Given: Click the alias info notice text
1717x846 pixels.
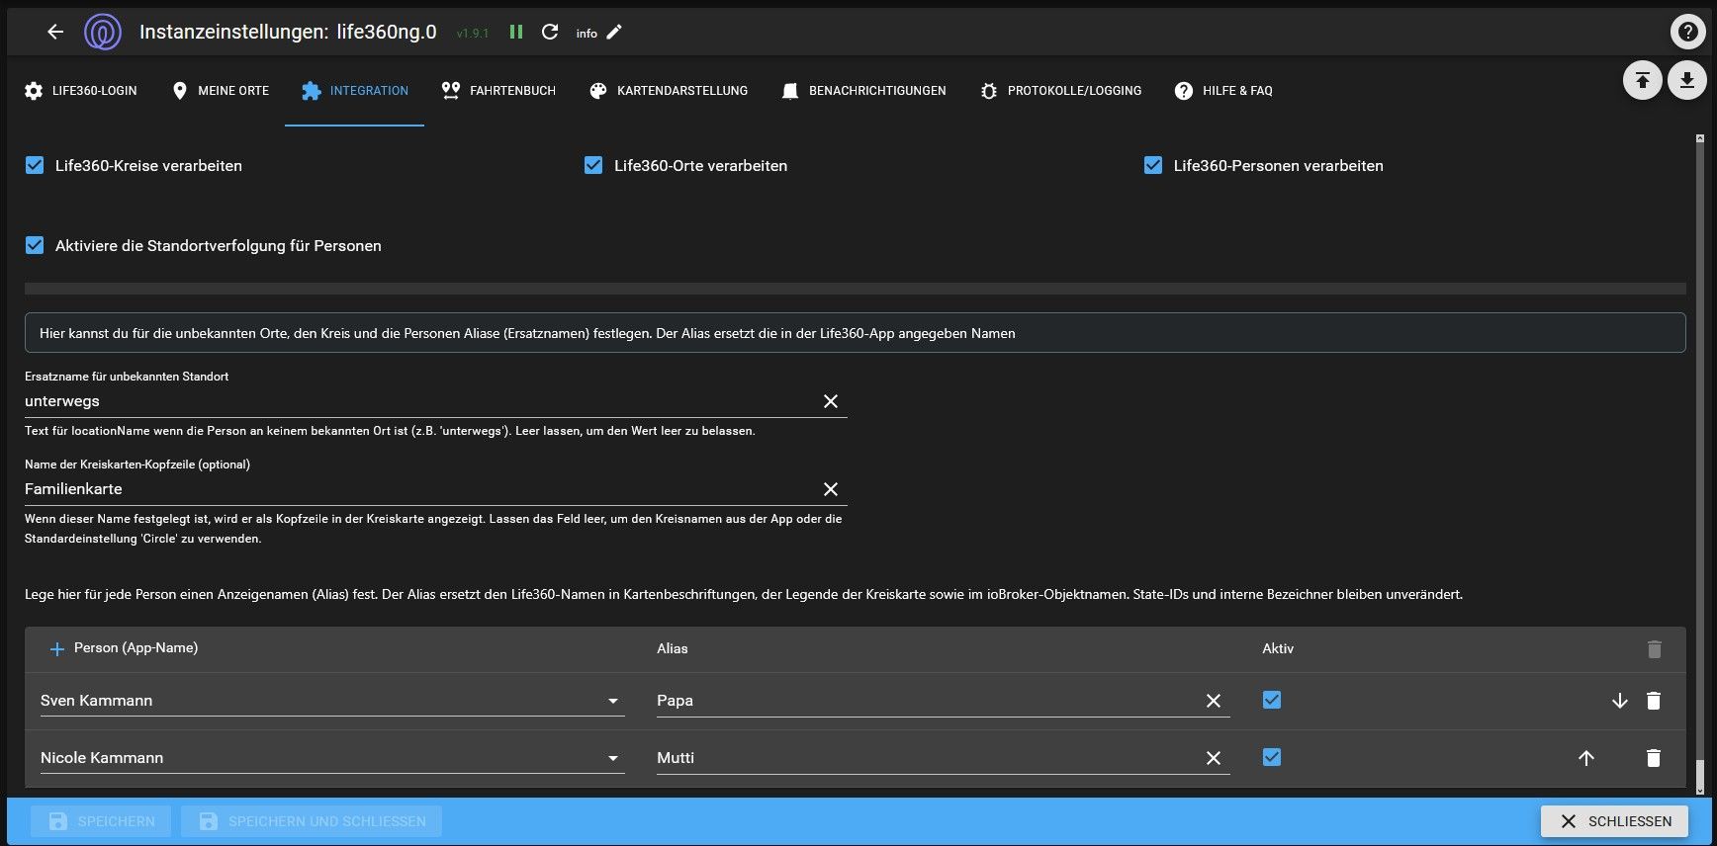Looking at the screenshot, I should click(527, 333).
